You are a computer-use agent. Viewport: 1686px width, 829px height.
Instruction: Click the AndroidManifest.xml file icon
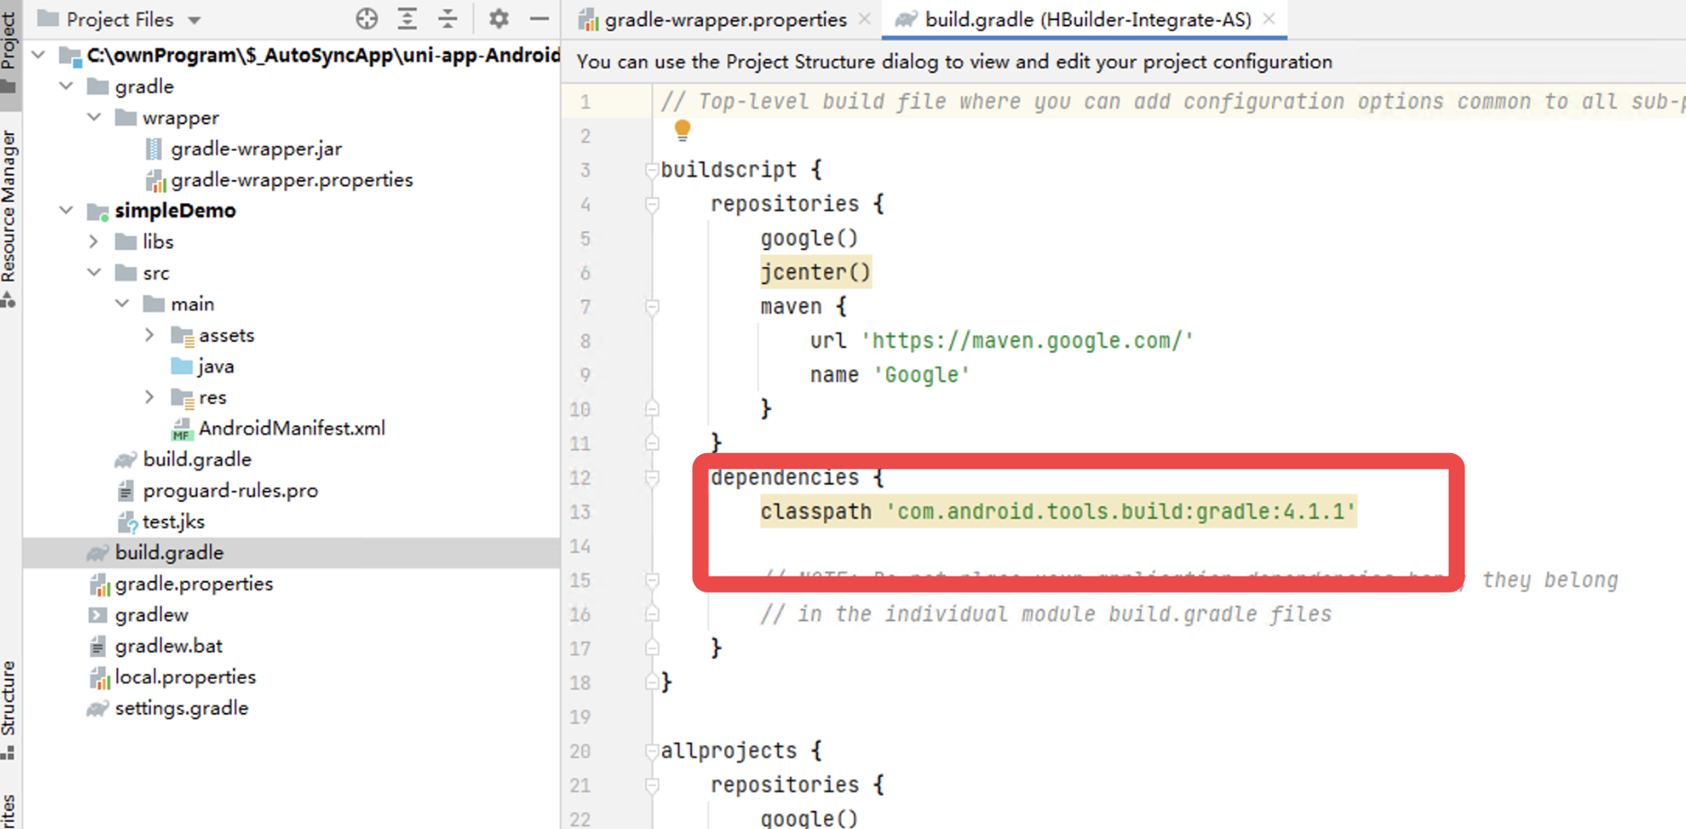click(183, 428)
